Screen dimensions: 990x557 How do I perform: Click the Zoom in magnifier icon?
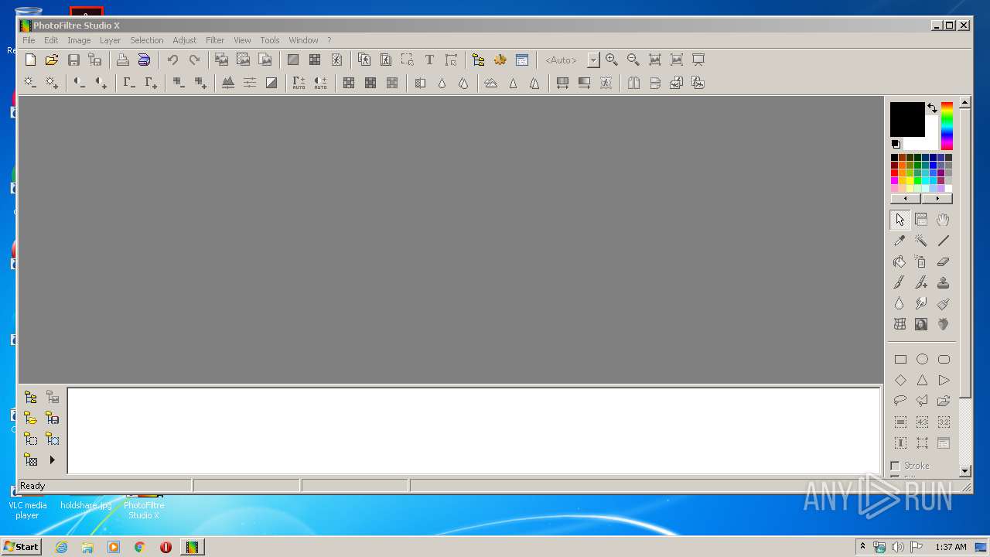point(612,60)
